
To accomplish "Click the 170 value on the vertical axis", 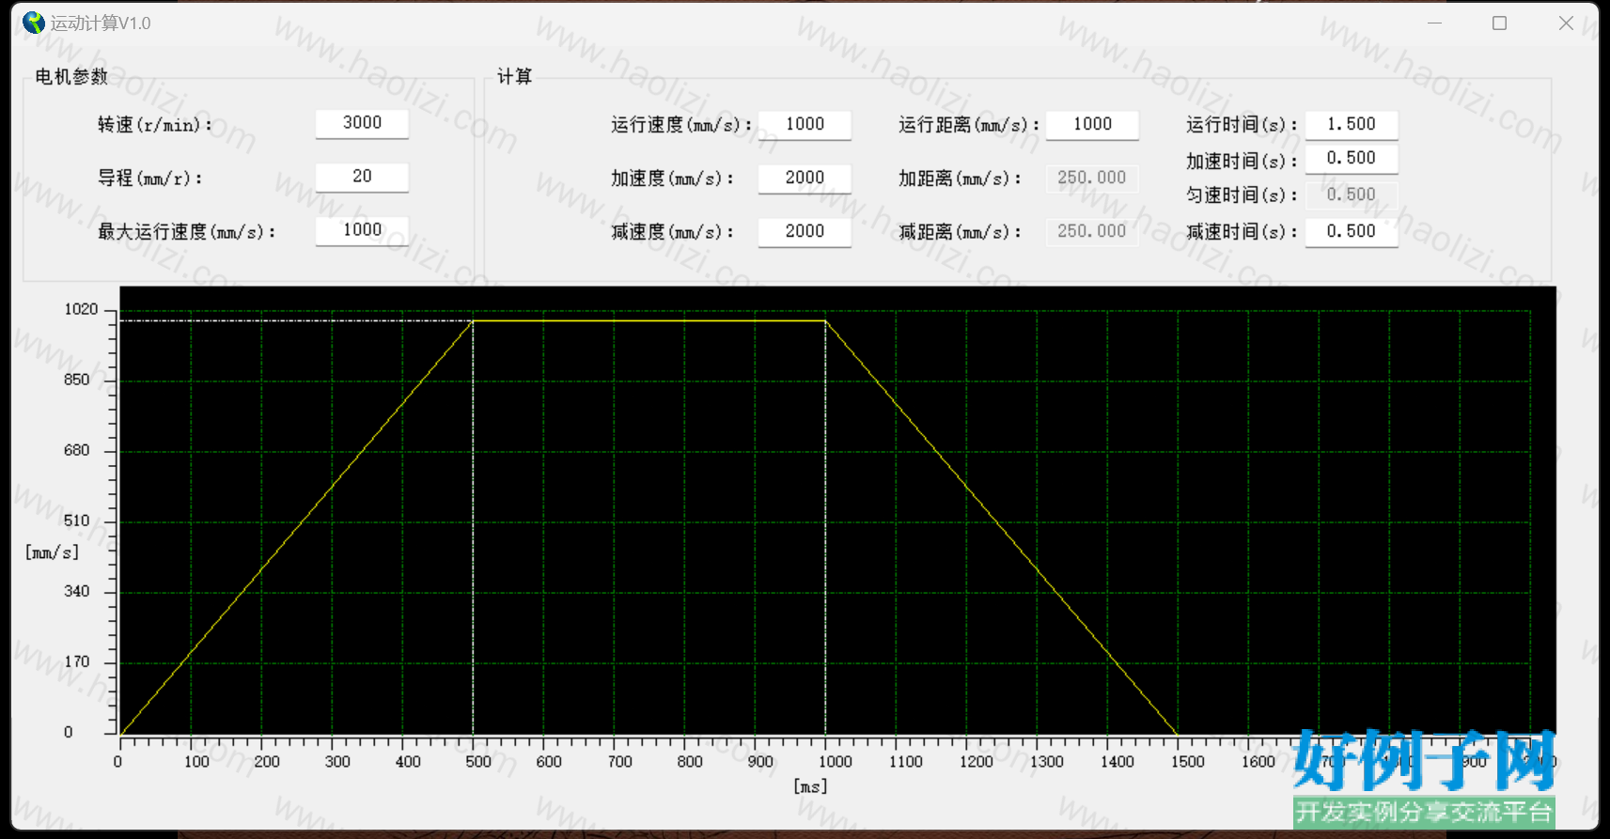I will click(77, 661).
